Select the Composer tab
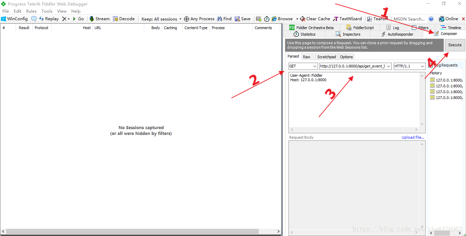Image resolution: width=466 pixels, height=236 pixels. click(x=445, y=34)
